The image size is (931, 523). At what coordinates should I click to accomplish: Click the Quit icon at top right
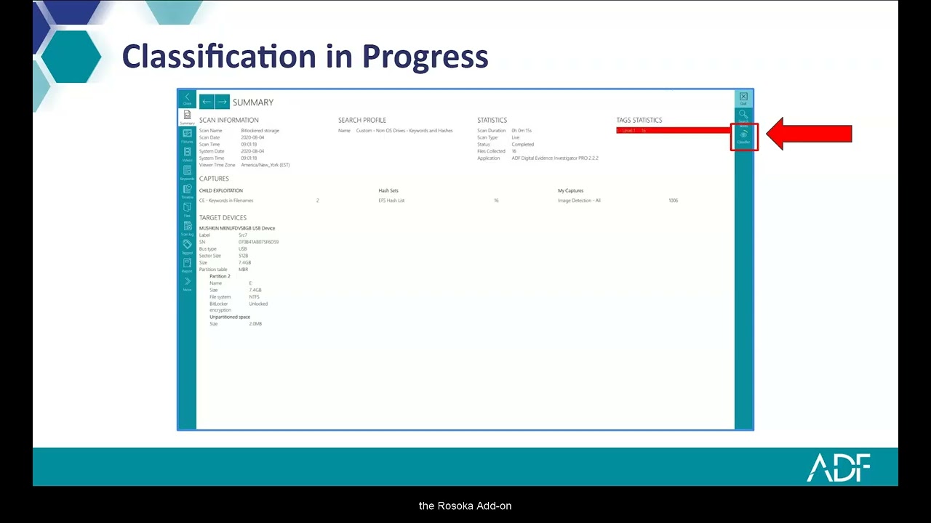(743, 98)
